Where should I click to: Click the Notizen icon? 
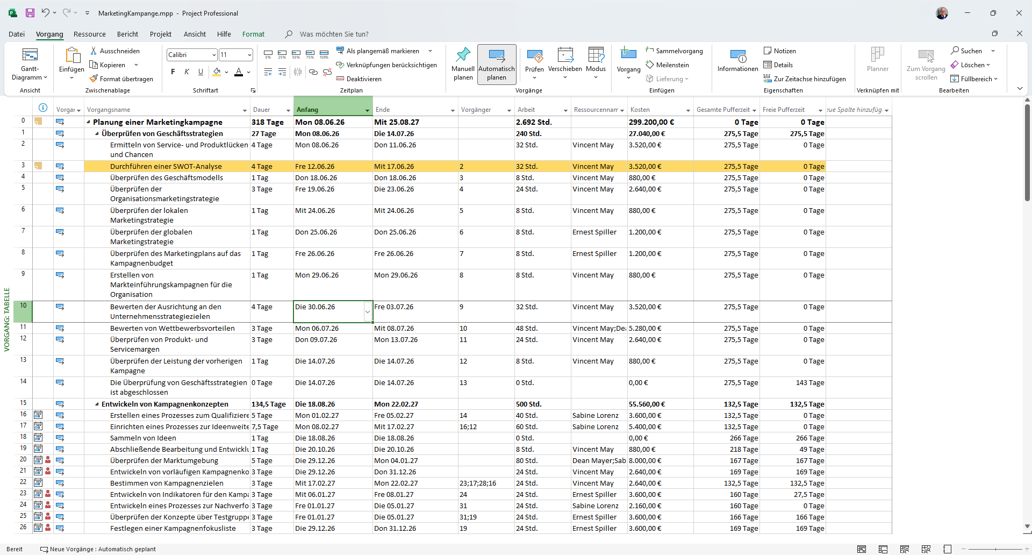pyautogui.click(x=768, y=51)
